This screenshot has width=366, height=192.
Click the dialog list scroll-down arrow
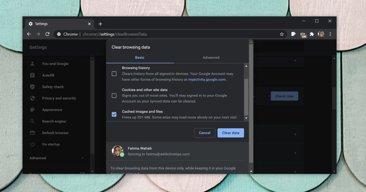tap(246, 118)
